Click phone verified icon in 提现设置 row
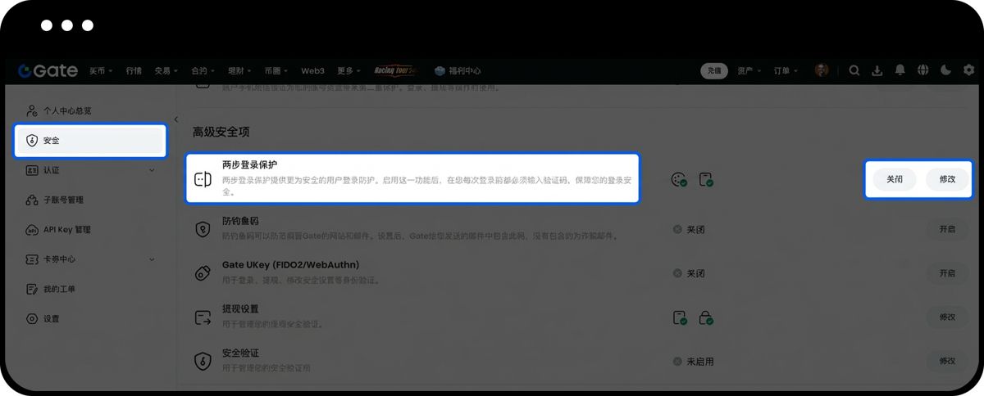The width and height of the screenshot is (984, 396). [679, 317]
